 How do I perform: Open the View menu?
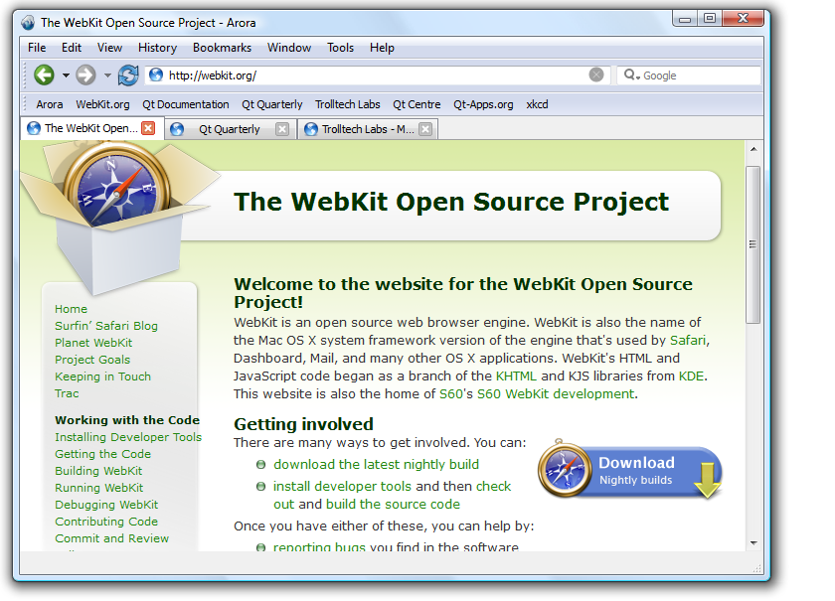point(109,48)
